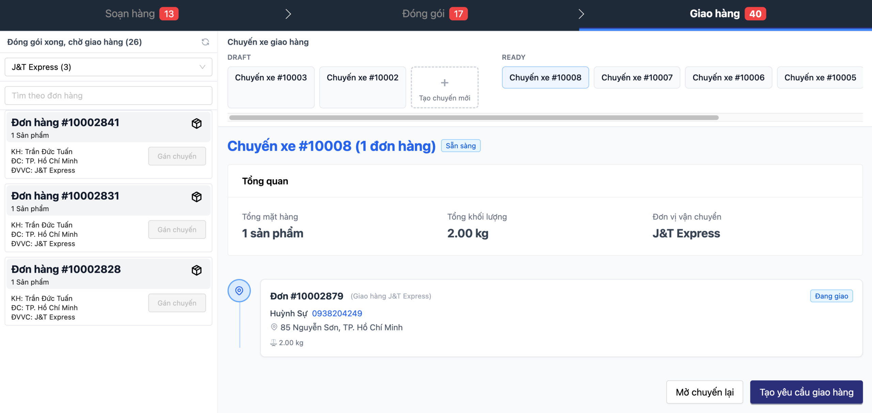This screenshot has height=413, width=872.
Task: Click arrow between Đóng gói and Giao hàng
Action: click(581, 14)
